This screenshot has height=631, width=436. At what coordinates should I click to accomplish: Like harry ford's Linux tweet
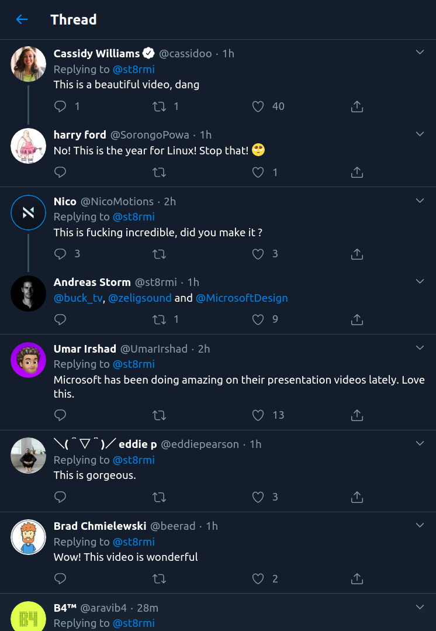258,173
